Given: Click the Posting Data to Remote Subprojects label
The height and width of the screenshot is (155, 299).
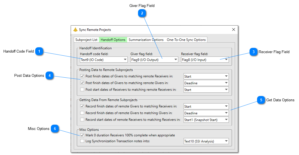Looking at the screenshot, I should coord(106,70).
